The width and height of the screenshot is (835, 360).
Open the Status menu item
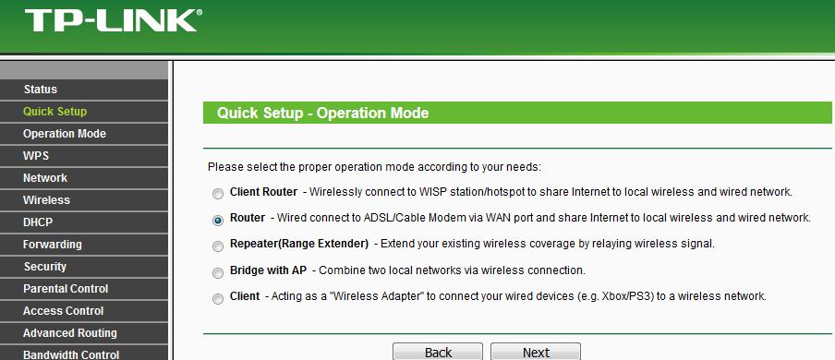coord(84,90)
